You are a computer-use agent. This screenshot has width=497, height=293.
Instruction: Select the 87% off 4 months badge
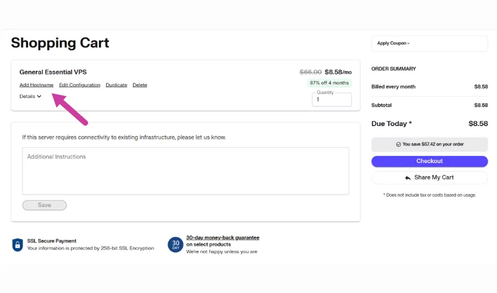coord(329,83)
